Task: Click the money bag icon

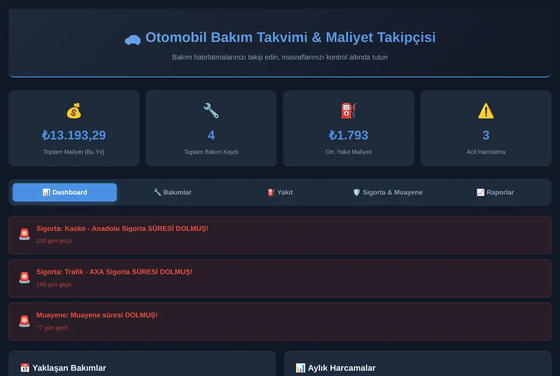Action: [x=74, y=111]
